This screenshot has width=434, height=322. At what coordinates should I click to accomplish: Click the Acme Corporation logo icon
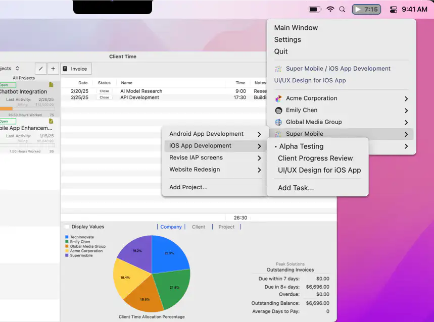[x=278, y=98]
